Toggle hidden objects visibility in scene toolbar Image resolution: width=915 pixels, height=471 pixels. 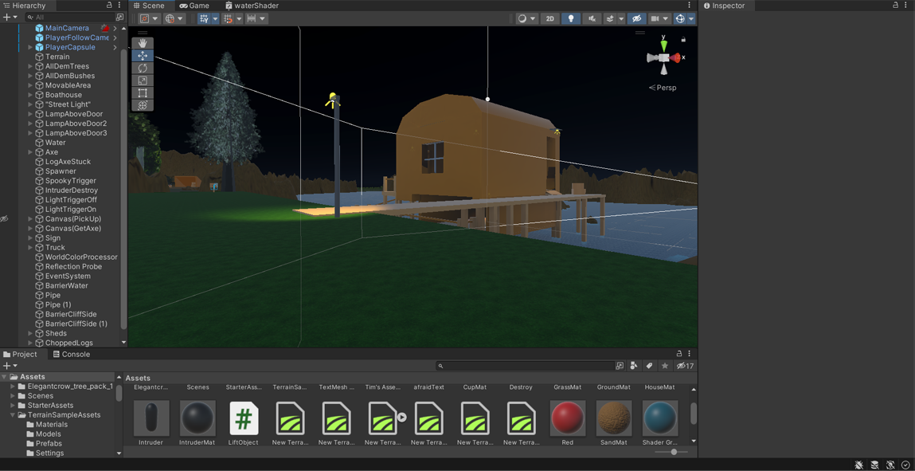(x=636, y=18)
